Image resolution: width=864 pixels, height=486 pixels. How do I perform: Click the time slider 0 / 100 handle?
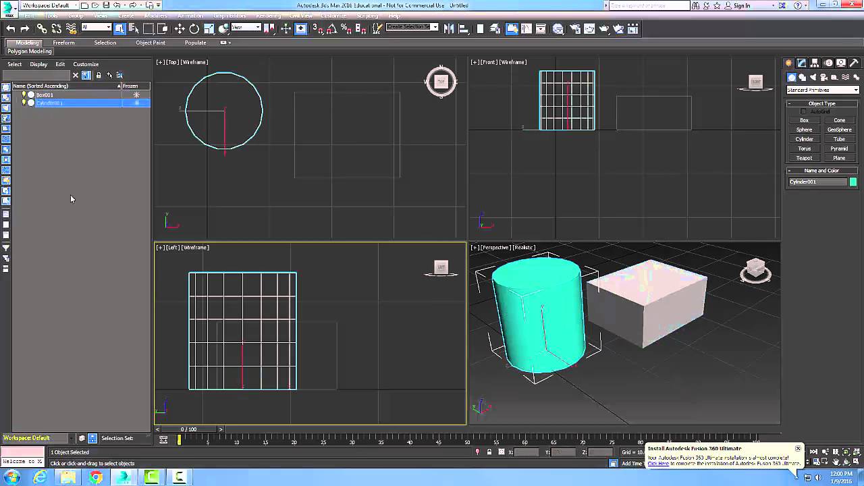click(189, 429)
